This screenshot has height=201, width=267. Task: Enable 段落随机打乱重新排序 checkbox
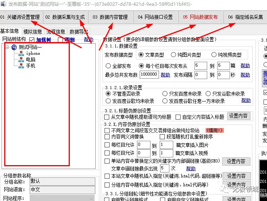(162, 137)
